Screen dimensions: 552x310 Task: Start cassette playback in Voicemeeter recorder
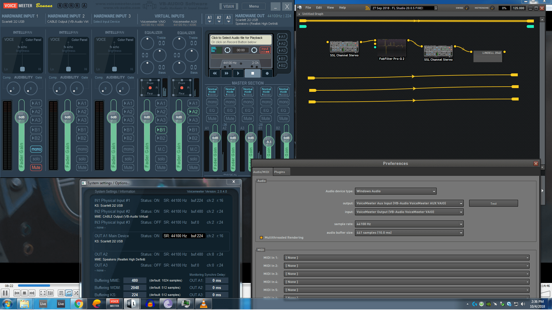point(238,73)
